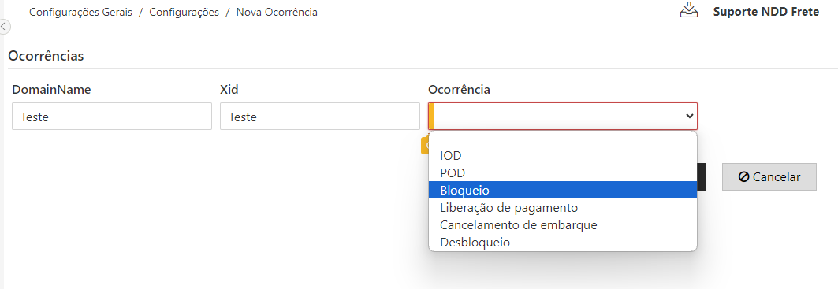Focus the DomainName input field
This screenshot has width=838, height=289.
[x=112, y=117]
